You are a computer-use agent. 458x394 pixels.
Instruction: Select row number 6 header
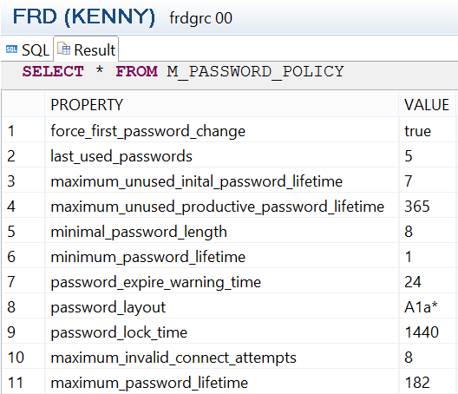coord(23,257)
